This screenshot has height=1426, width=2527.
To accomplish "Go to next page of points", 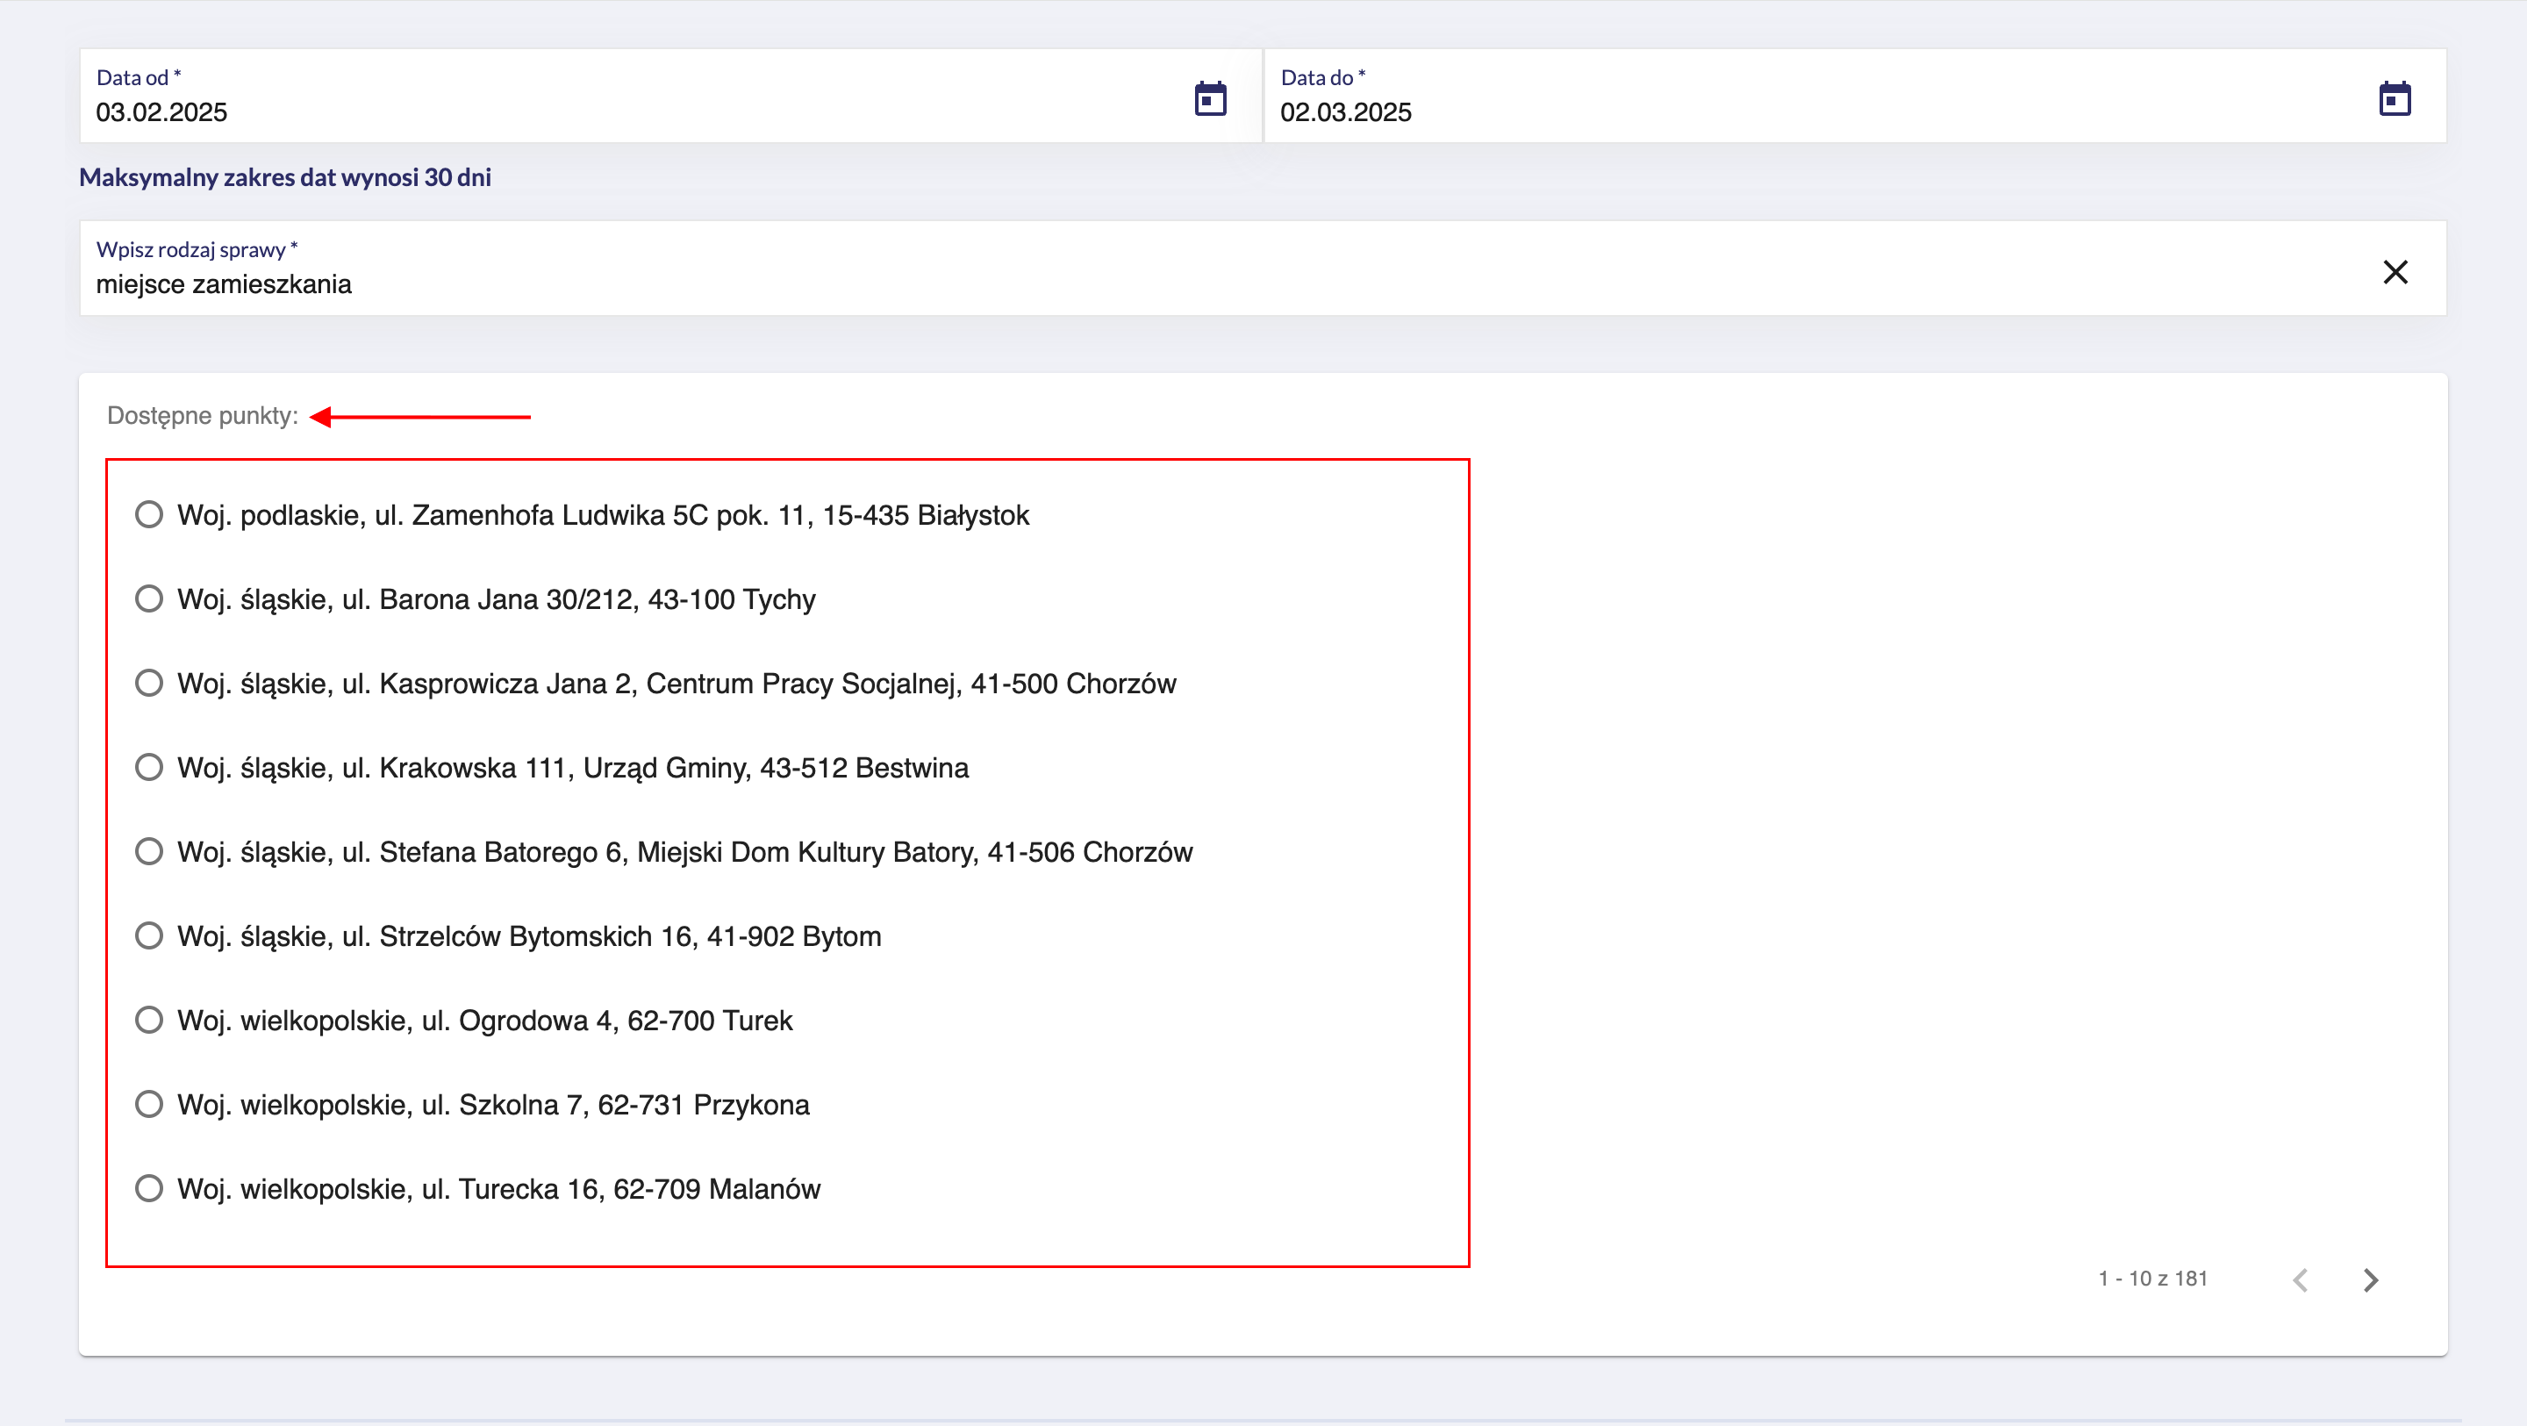I will click(2370, 1279).
